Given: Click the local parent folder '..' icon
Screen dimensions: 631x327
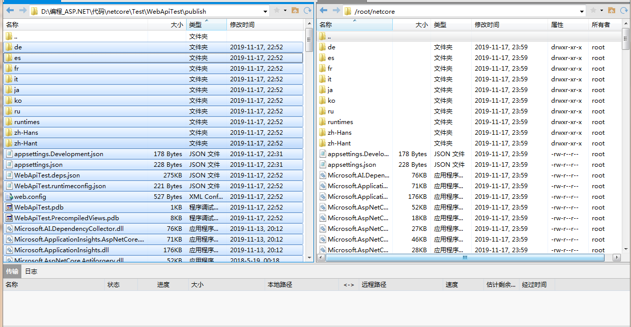Looking at the screenshot, I should 9,37.
